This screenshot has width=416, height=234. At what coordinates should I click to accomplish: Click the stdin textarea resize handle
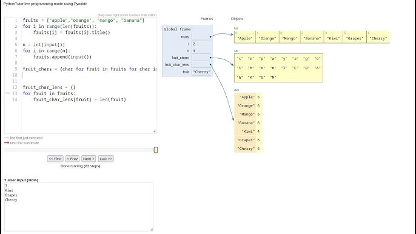[x=152, y=229]
